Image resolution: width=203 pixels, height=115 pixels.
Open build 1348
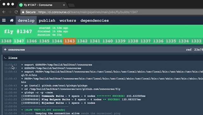[x=6, y=41]
